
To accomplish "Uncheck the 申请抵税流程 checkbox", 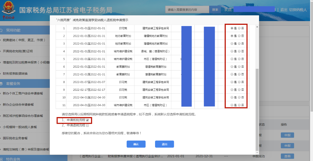I will coord(88,120).
